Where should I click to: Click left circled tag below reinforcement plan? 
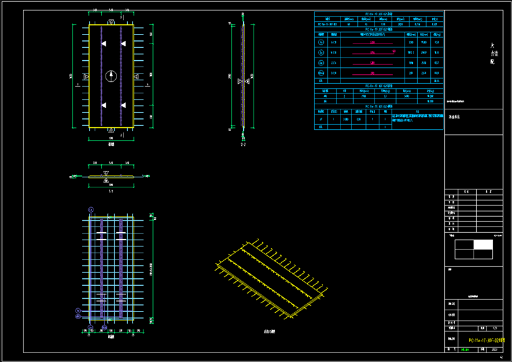coord(90,327)
